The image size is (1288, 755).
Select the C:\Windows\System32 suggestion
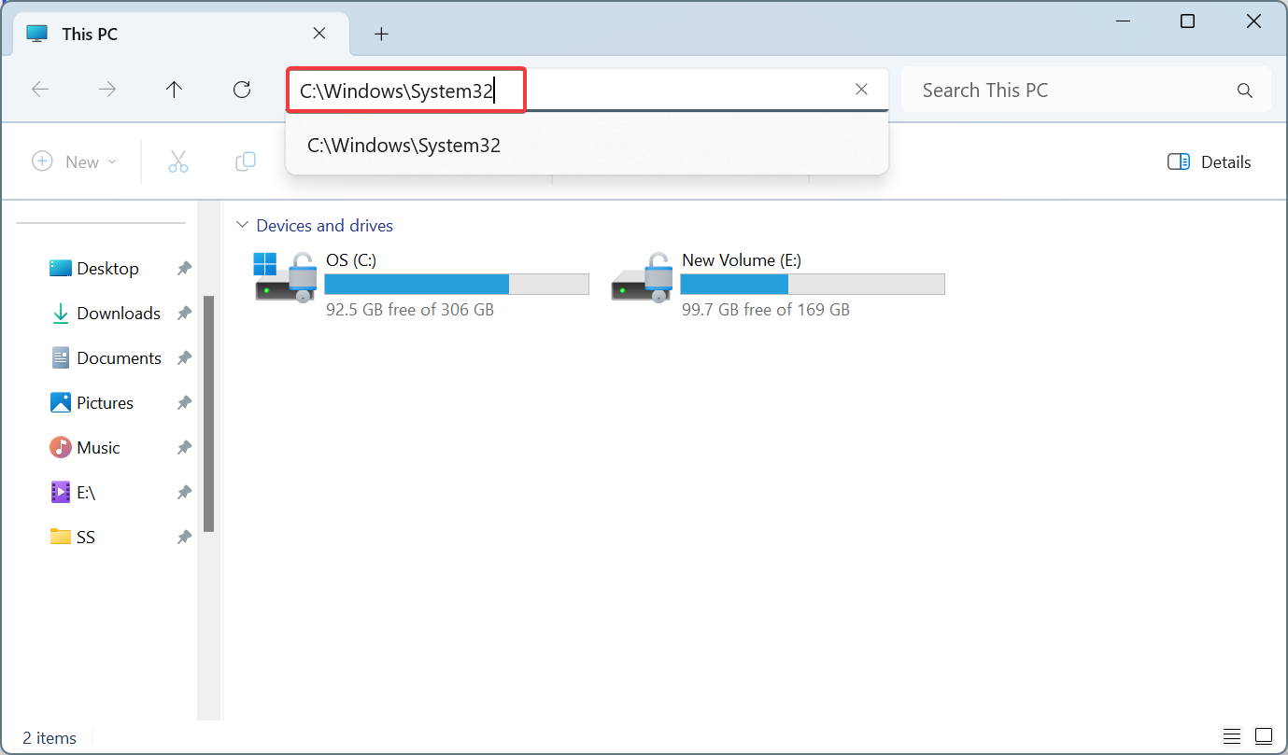pyautogui.click(x=587, y=146)
